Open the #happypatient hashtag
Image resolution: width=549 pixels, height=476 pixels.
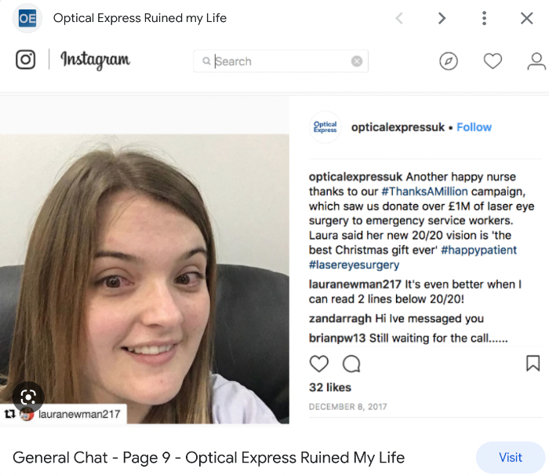pyautogui.click(x=478, y=250)
